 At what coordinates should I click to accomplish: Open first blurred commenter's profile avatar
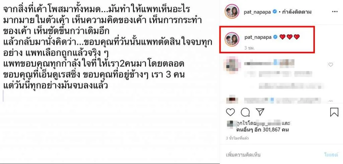tap(232, 65)
